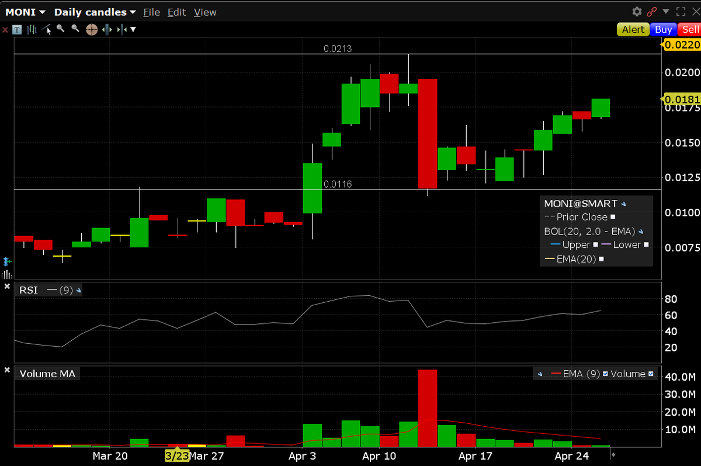Close the Volume MA panel

tap(6, 370)
